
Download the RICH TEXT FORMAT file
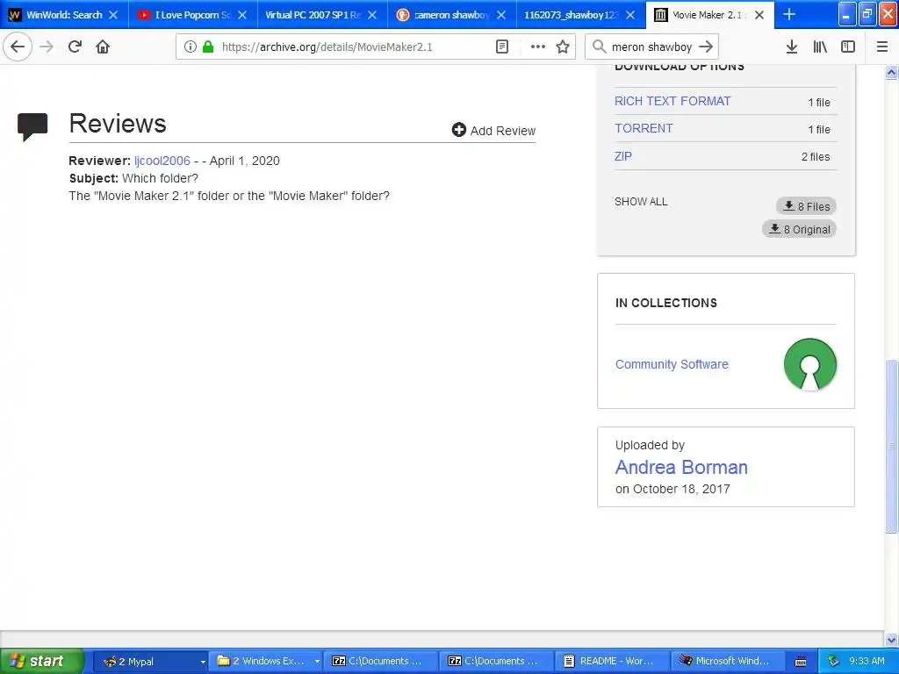tap(672, 102)
